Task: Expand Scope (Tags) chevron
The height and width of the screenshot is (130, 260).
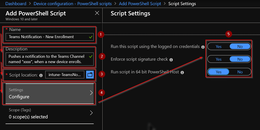Action: [91, 113]
